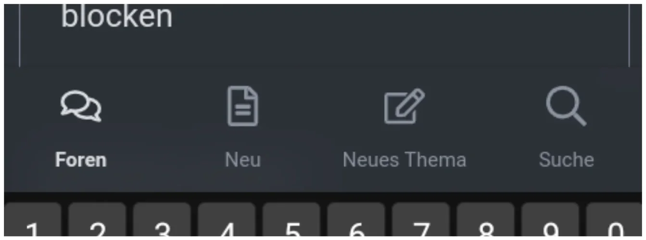Open the Neu document icon

click(242, 107)
